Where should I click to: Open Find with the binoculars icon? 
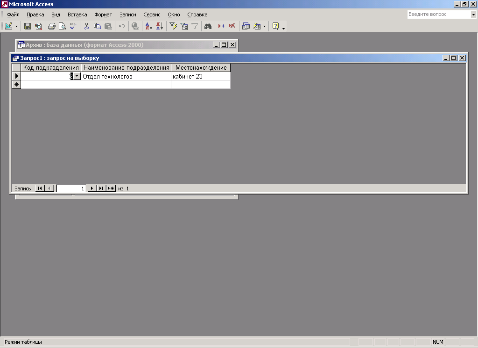pos(208,26)
